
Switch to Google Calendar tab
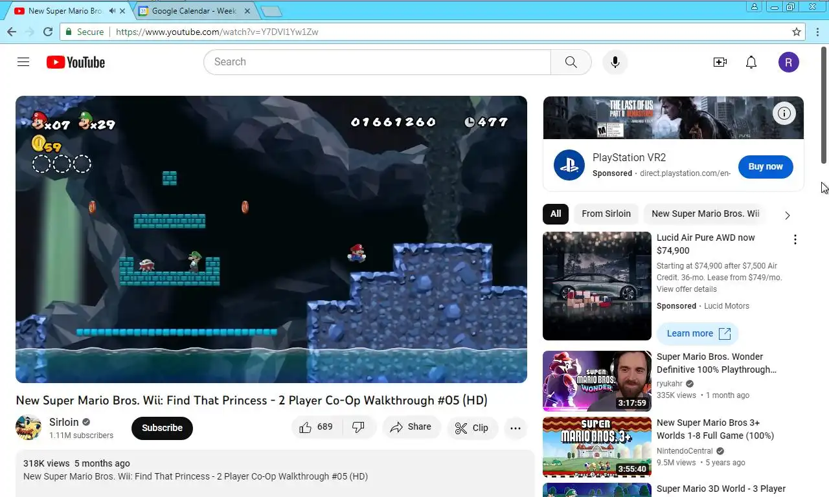pos(194,11)
